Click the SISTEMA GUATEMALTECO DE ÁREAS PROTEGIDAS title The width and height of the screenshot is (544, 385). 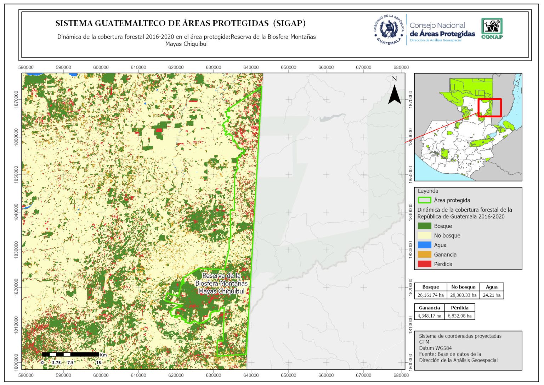click(180, 23)
